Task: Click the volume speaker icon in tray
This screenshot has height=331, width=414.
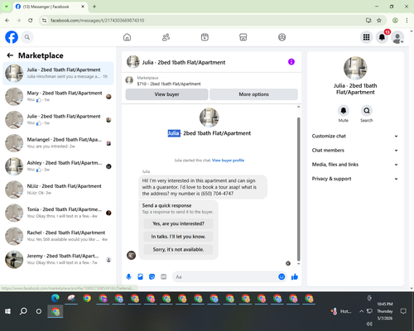Action: tap(369, 324)
